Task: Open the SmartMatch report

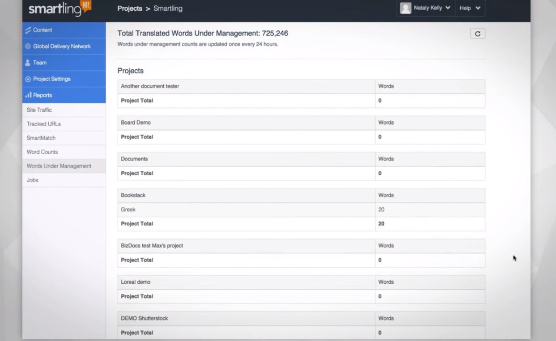Action: [41, 138]
